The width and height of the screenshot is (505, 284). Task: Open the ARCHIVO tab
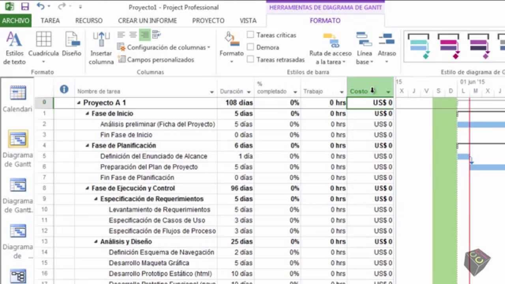pos(16,21)
